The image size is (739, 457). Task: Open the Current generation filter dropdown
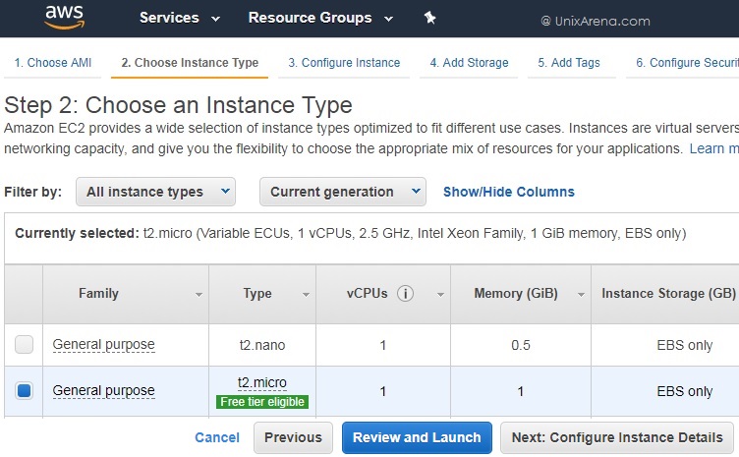tap(343, 192)
